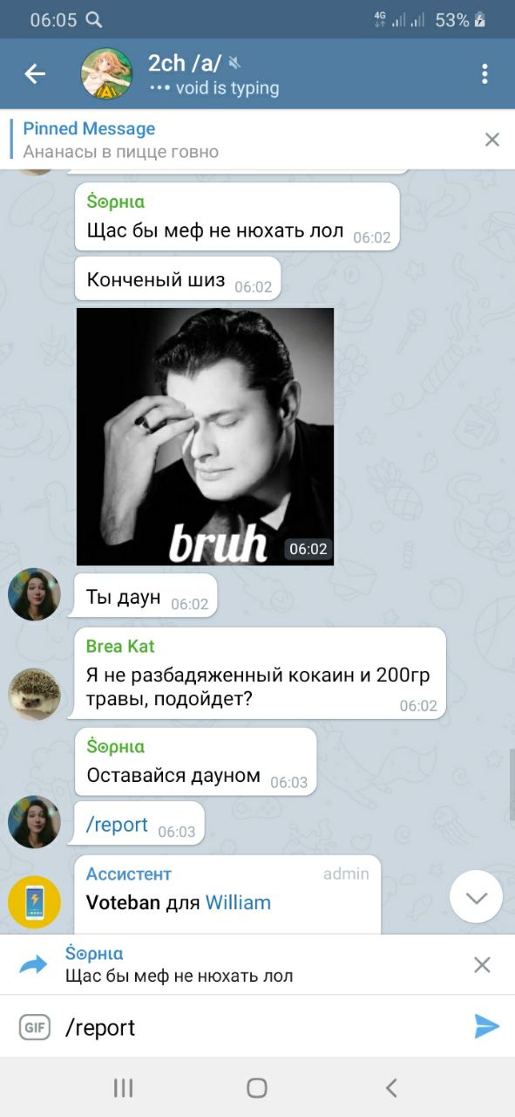Click the /report command link in chat
This screenshot has width=515, height=1117.
117,825
